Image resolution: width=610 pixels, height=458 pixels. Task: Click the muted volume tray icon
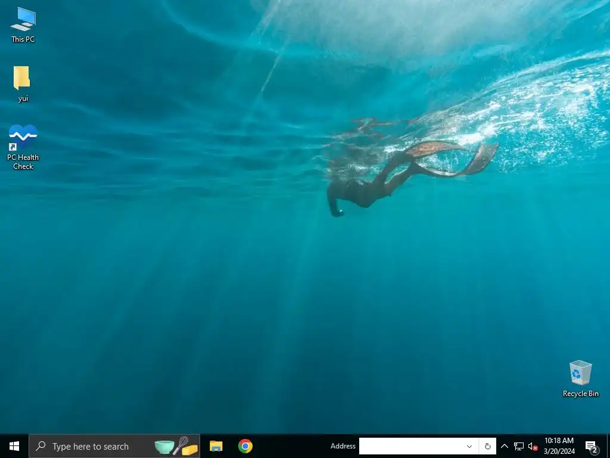[533, 446]
